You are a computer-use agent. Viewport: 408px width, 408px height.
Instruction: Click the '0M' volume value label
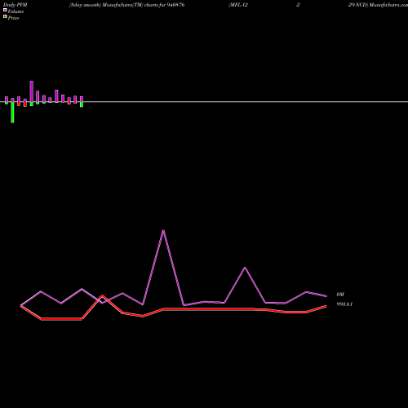coord(340,295)
